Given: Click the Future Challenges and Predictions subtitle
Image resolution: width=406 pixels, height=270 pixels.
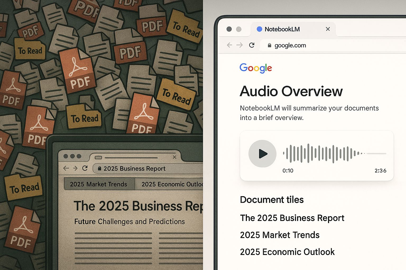Looking at the screenshot, I should [130, 221].
